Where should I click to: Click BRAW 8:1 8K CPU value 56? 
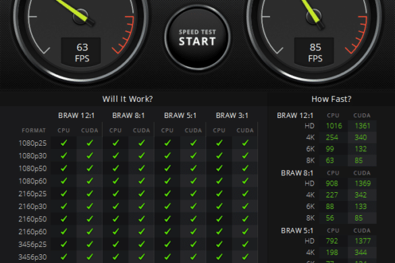click(330, 218)
